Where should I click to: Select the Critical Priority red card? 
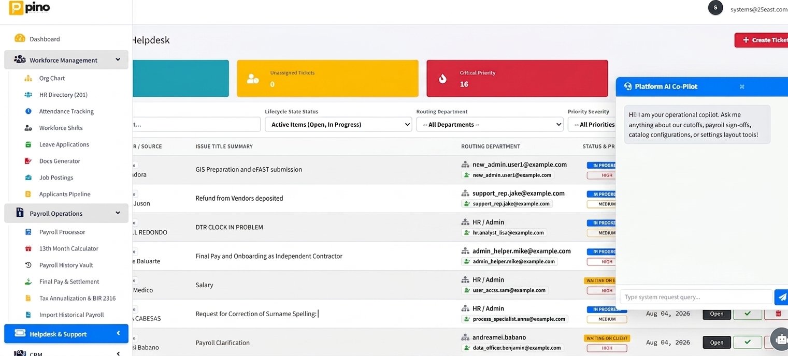coord(517,78)
